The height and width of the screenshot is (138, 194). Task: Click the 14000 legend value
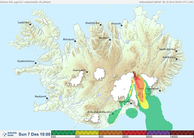click(x=174, y=137)
